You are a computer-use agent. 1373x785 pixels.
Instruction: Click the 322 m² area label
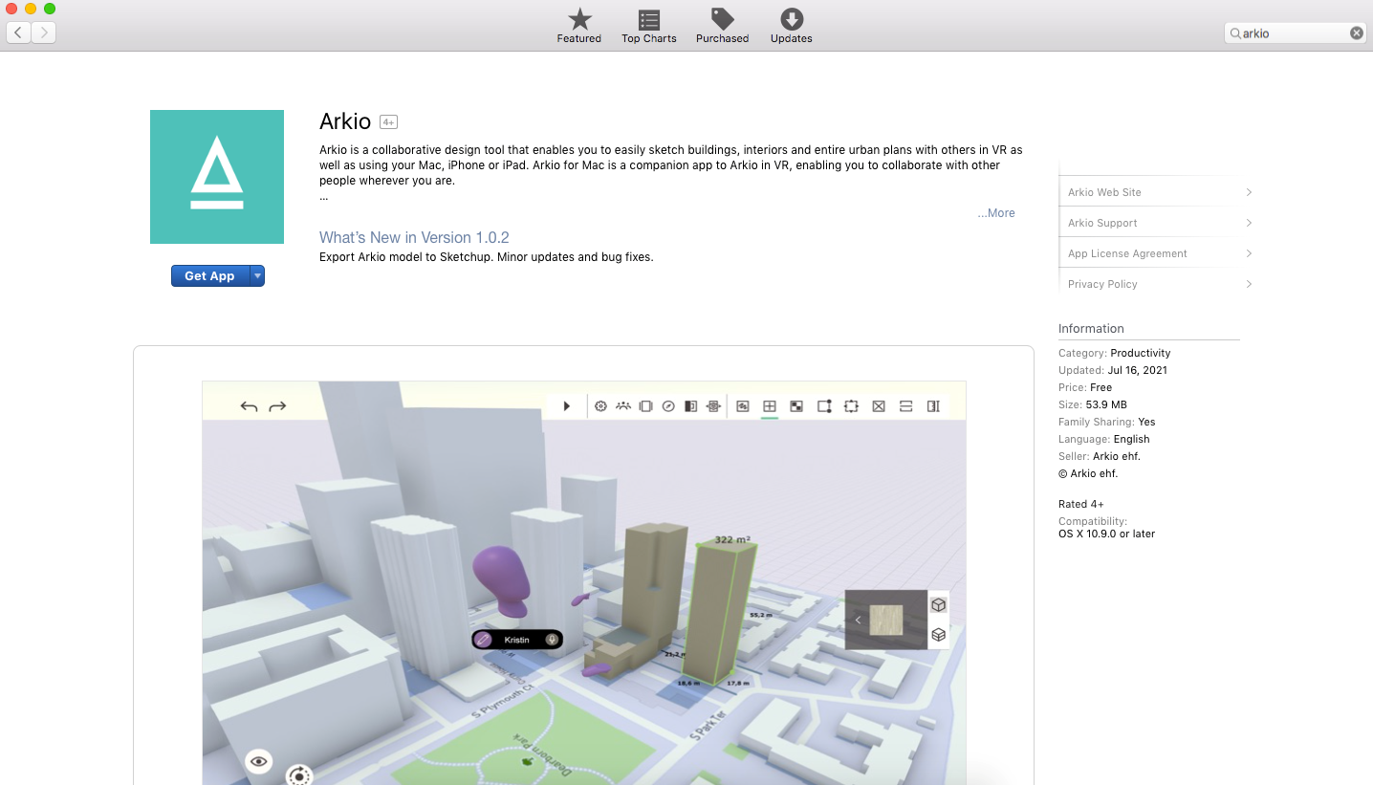pyautogui.click(x=732, y=539)
